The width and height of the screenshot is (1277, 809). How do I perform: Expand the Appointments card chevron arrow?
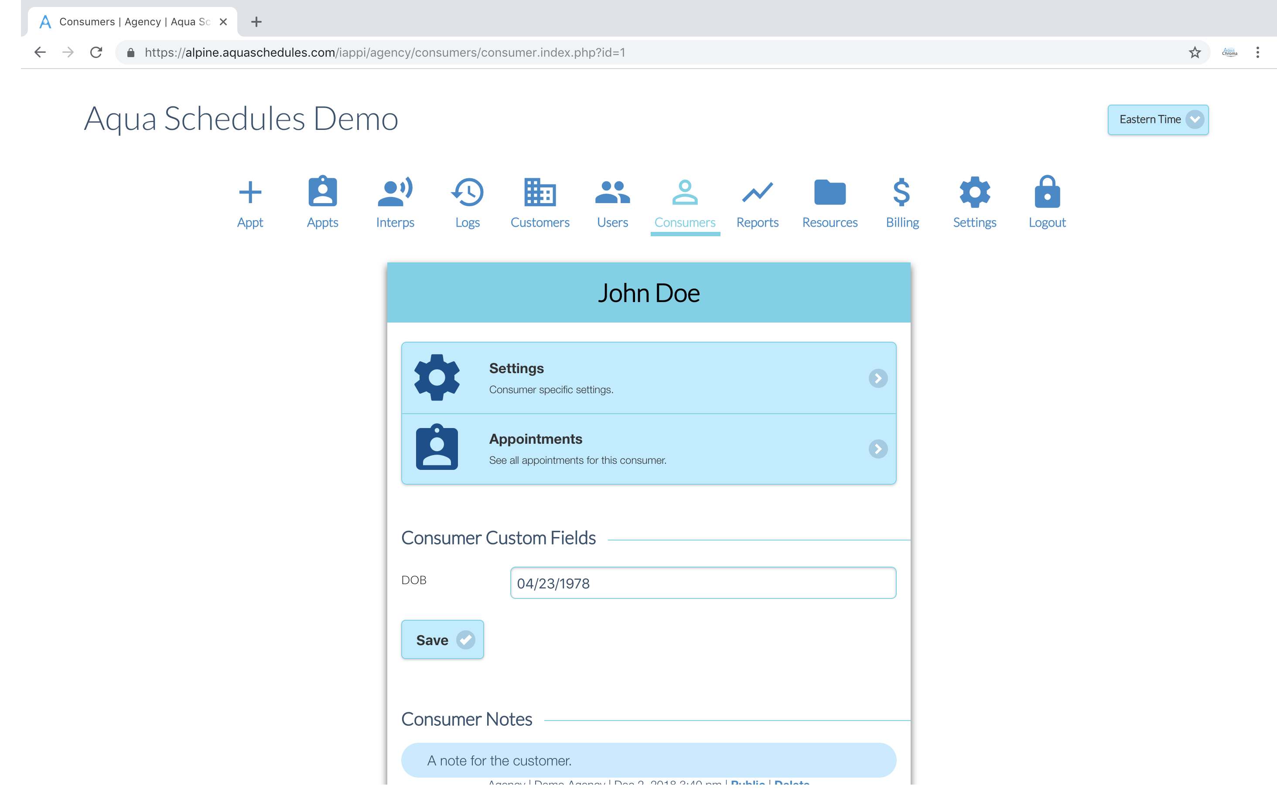click(x=878, y=449)
